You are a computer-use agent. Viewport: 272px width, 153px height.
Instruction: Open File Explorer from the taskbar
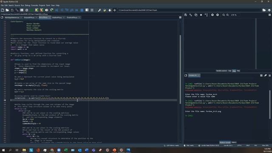pyautogui.click(x=24, y=150)
